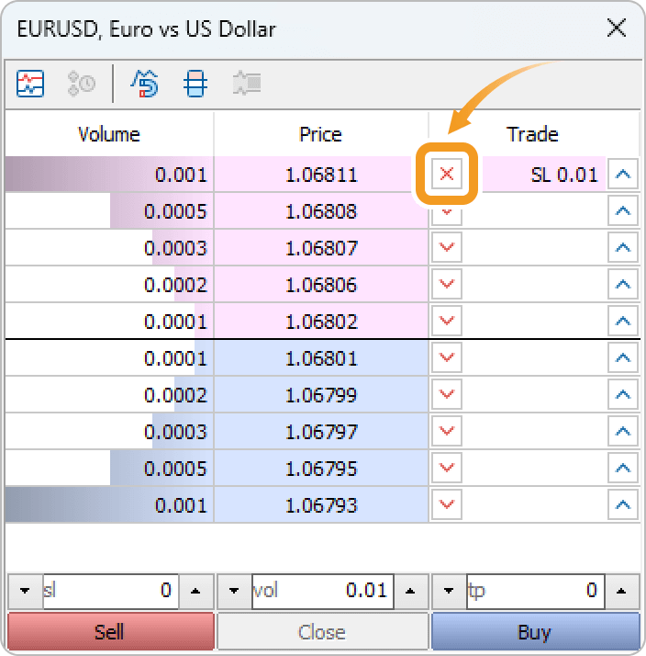Click the sl input field
The image size is (646, 656).
coord(111,591)
